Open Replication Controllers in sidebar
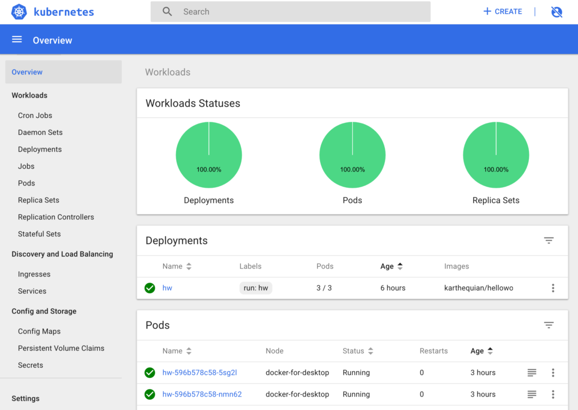Screen dimensions: 578x410 (56, 217)
